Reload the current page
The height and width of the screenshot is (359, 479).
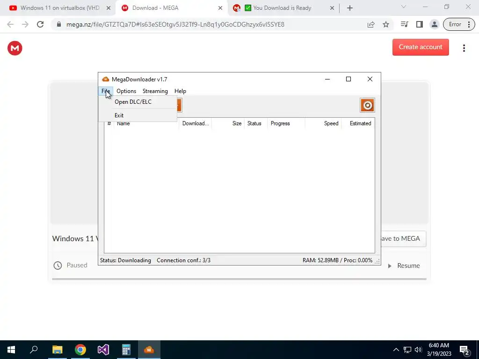[40, 24]
